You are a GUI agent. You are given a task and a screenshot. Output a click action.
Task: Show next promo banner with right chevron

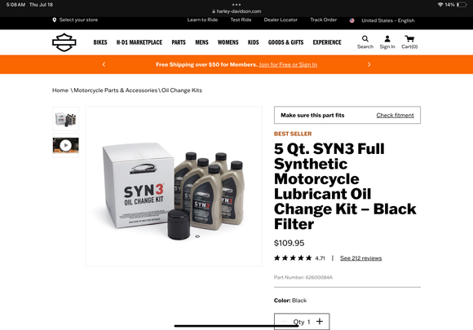point(369,64)
